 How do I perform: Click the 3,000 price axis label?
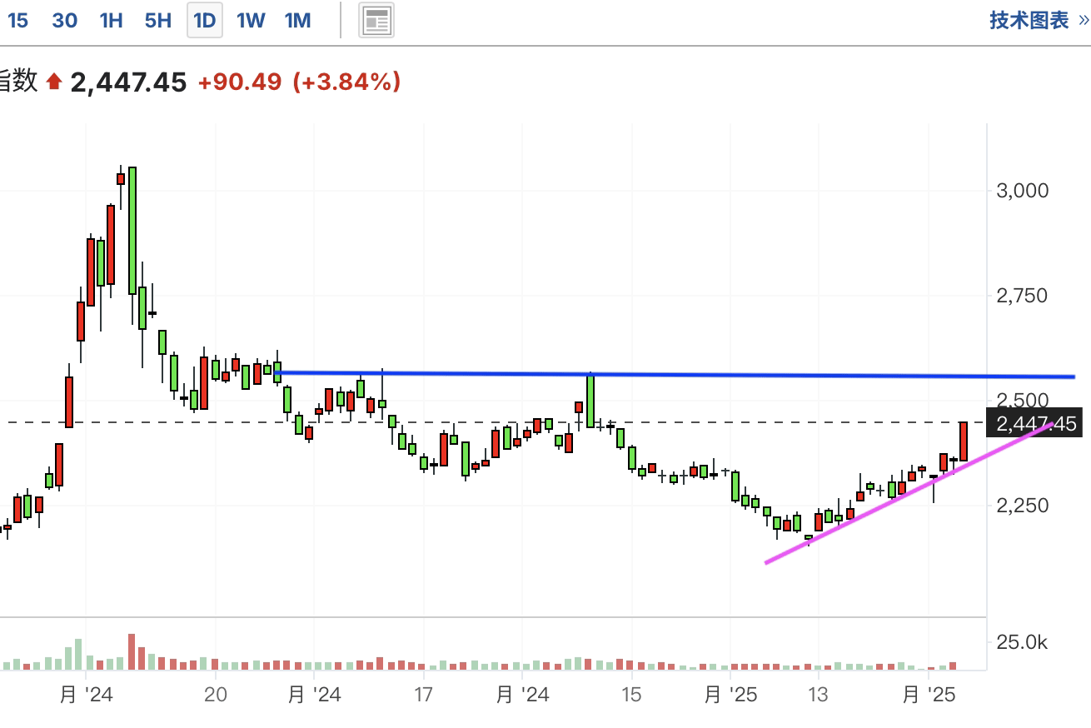pos(1023,191)
